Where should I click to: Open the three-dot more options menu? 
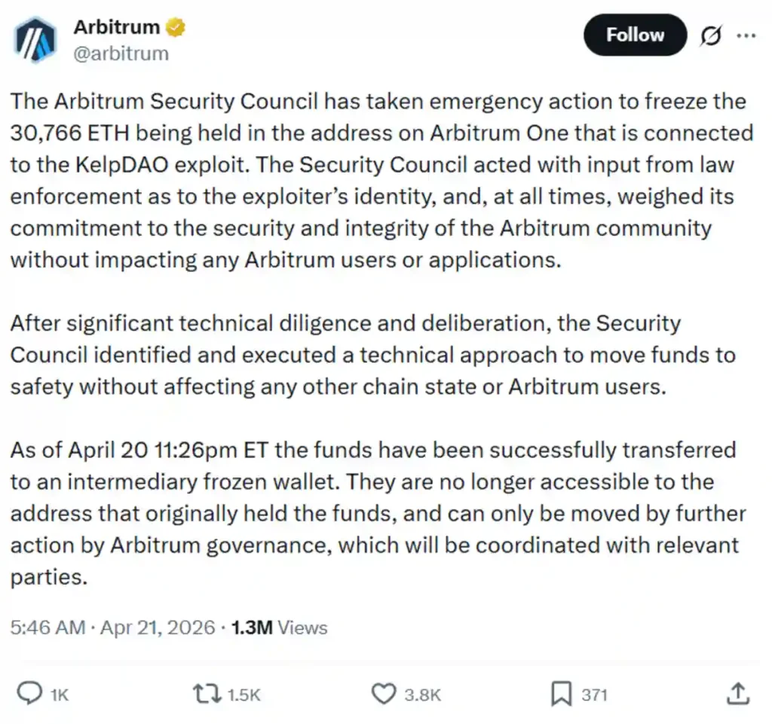747,35
